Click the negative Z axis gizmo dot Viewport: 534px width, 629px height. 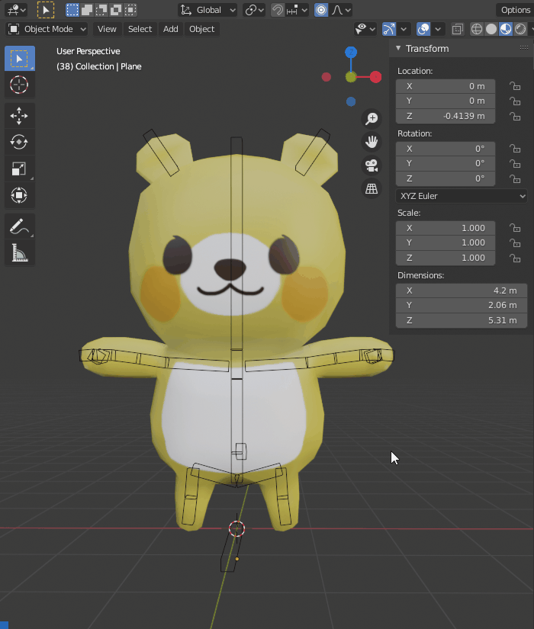point(351,101)
